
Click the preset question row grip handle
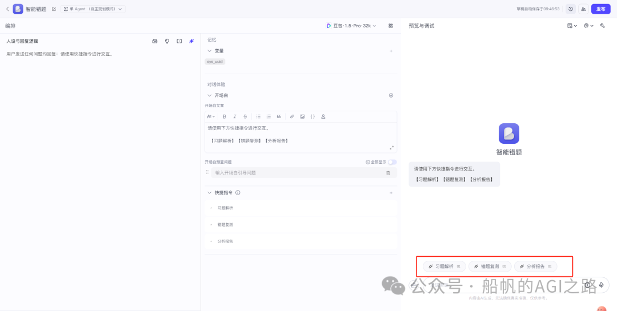point(207,172)
